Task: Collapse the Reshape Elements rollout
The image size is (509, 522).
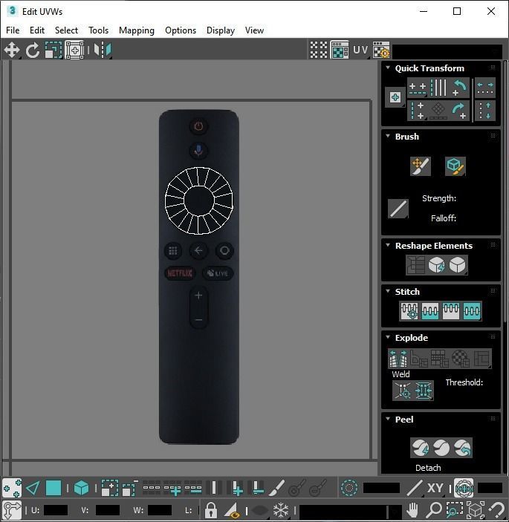Action: point(388,245)
